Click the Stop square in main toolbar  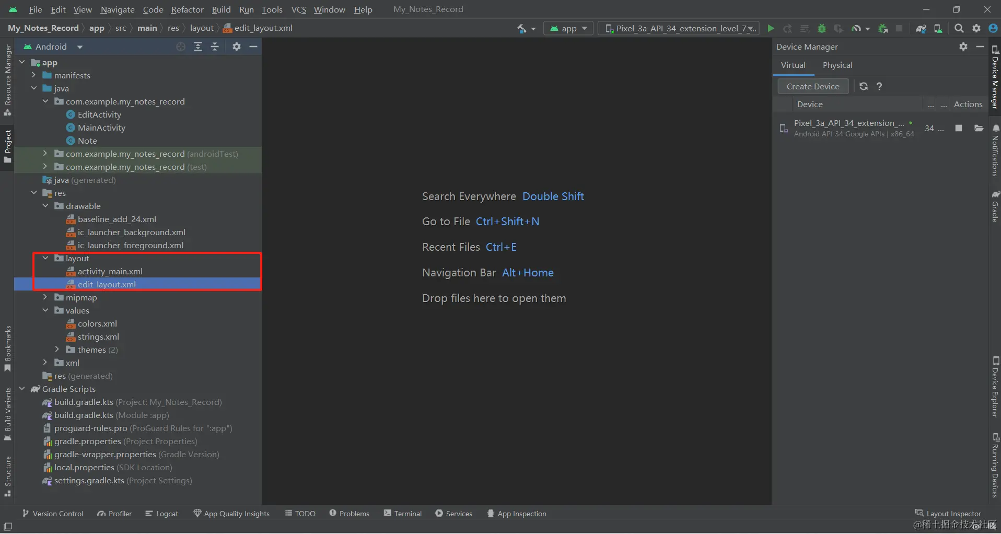pos(899,28)
